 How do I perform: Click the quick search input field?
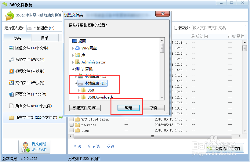(219, 28)
